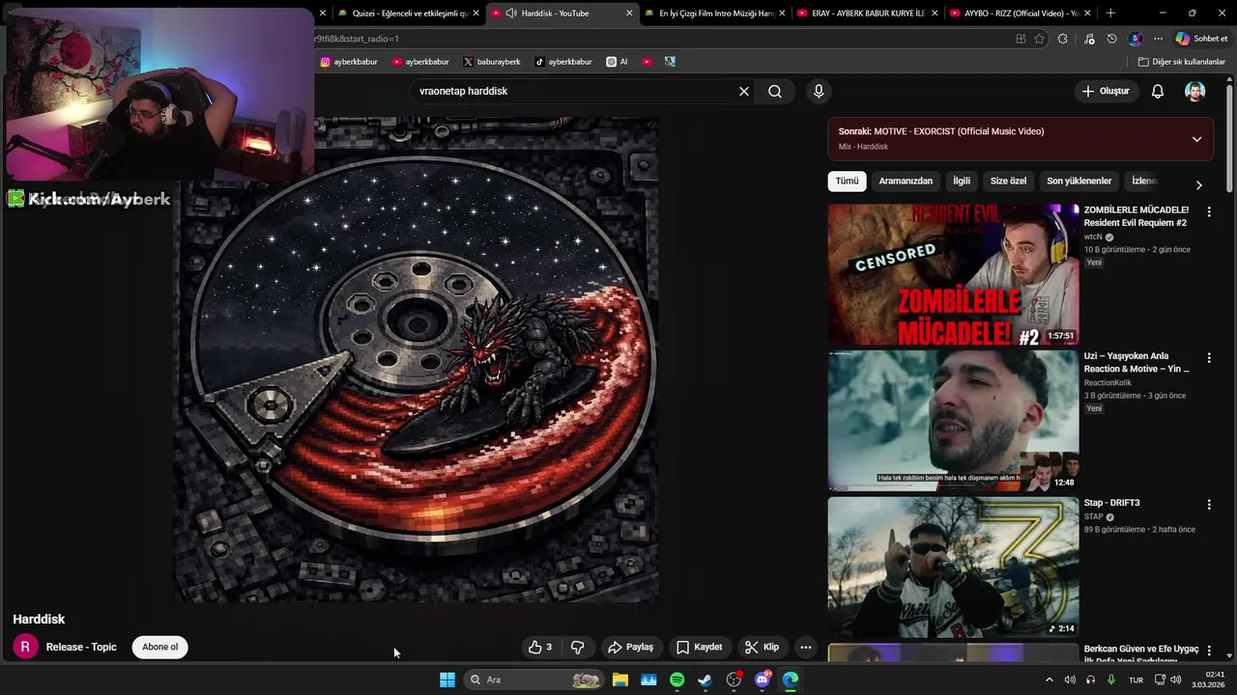1237x695 pixels.
Task: Clear the search box with the X icon
Action: pyautogui.click(x=744, y=92)
